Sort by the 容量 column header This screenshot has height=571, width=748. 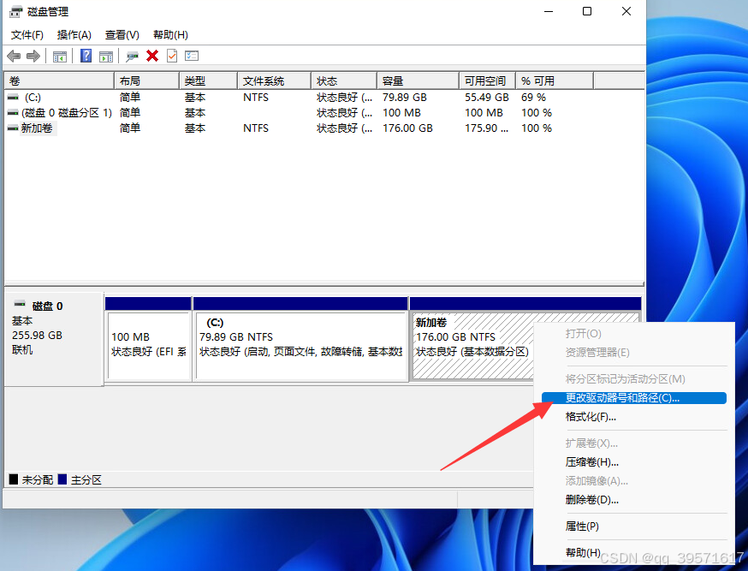pyautogui.click(x=419, y=81)
